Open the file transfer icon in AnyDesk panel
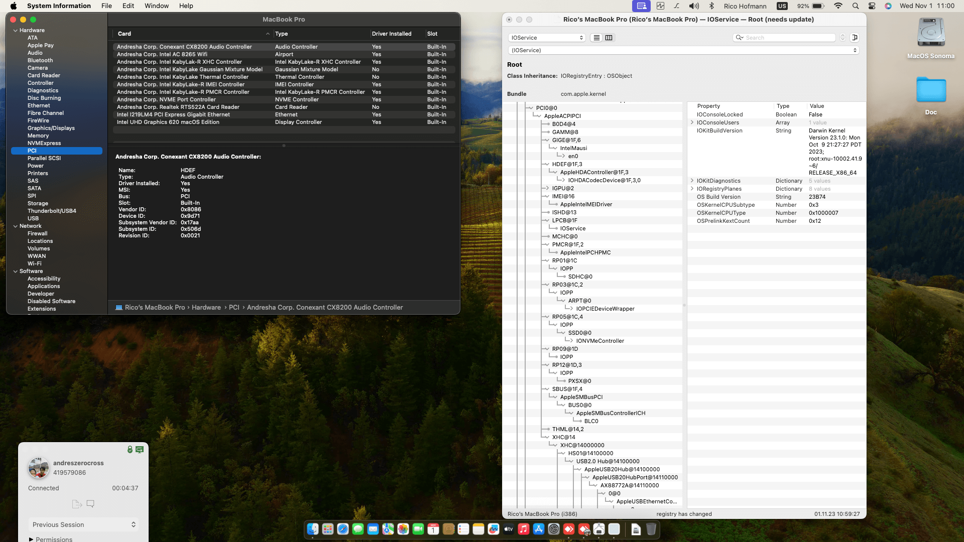Image resolution: width=964 pixels, height=542 pixels. [x=77, y=504]
